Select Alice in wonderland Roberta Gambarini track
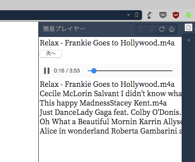 [x=110, y=131]
